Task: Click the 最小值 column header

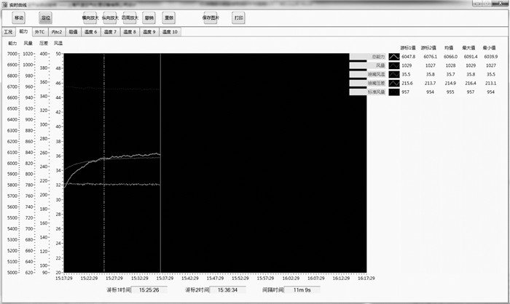Action: pyautogui.click(x=489, y=48)
